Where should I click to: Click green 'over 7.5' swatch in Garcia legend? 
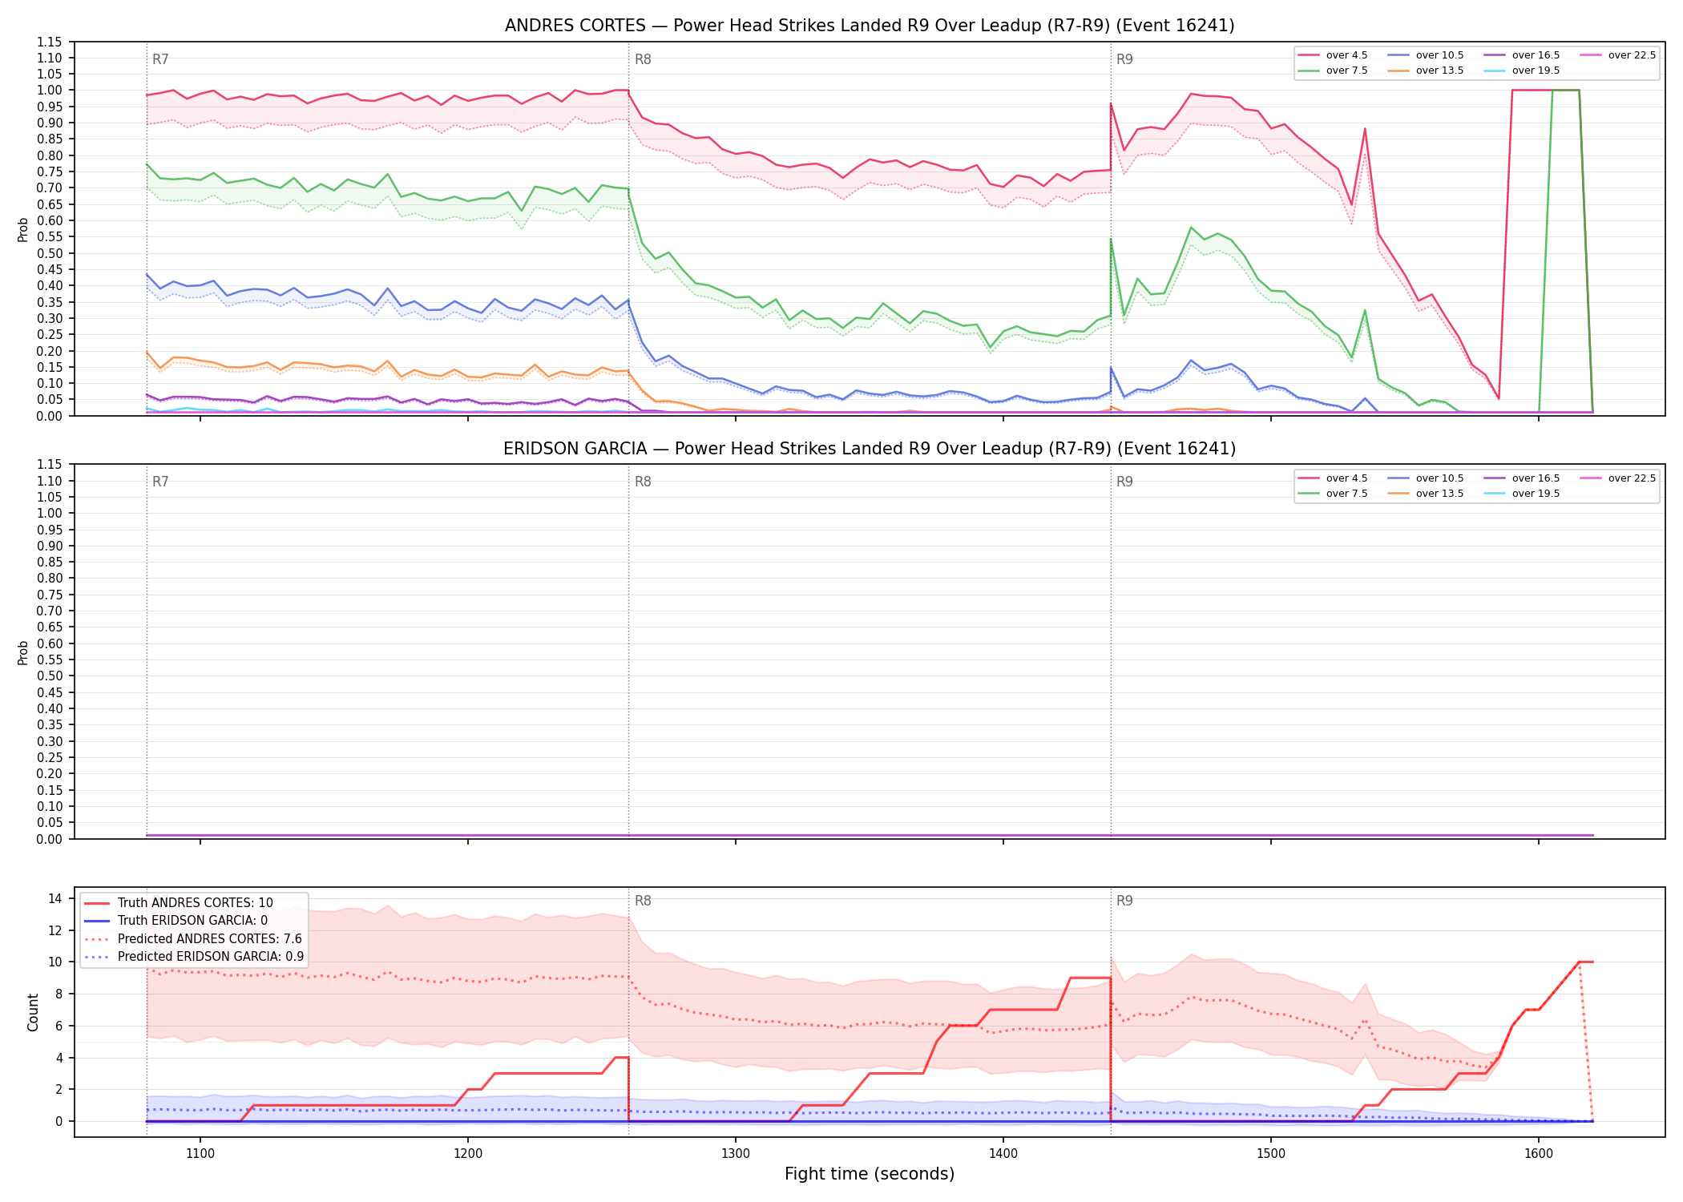click(x=1309, y=494)
